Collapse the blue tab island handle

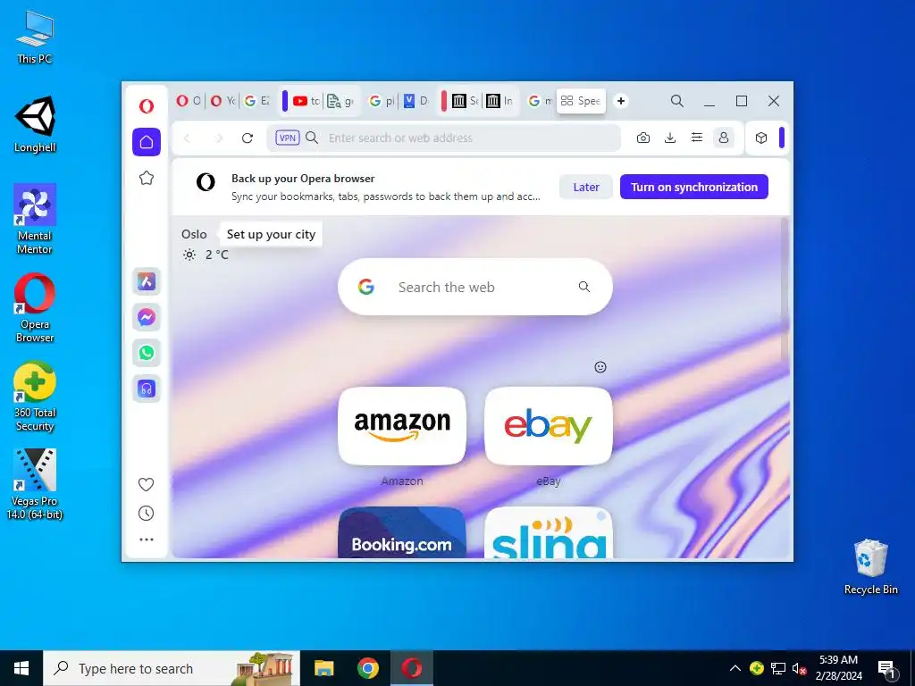click(285, 101)
